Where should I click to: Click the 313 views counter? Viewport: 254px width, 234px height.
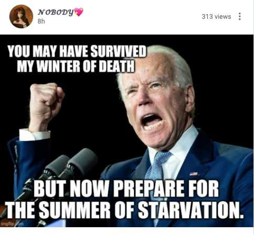[x=216, y=17]
